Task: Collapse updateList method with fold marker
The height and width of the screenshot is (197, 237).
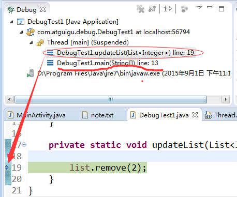Action: point(24,144)
